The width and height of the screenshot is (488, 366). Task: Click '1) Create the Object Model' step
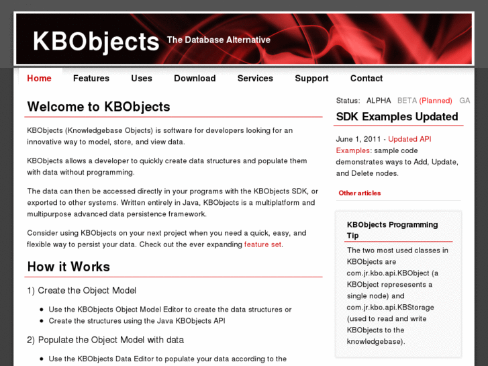tap(81, 290)
